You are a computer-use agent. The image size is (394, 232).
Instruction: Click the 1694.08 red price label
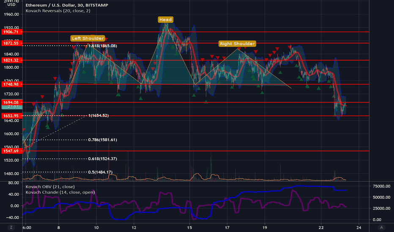coord(11,103)
